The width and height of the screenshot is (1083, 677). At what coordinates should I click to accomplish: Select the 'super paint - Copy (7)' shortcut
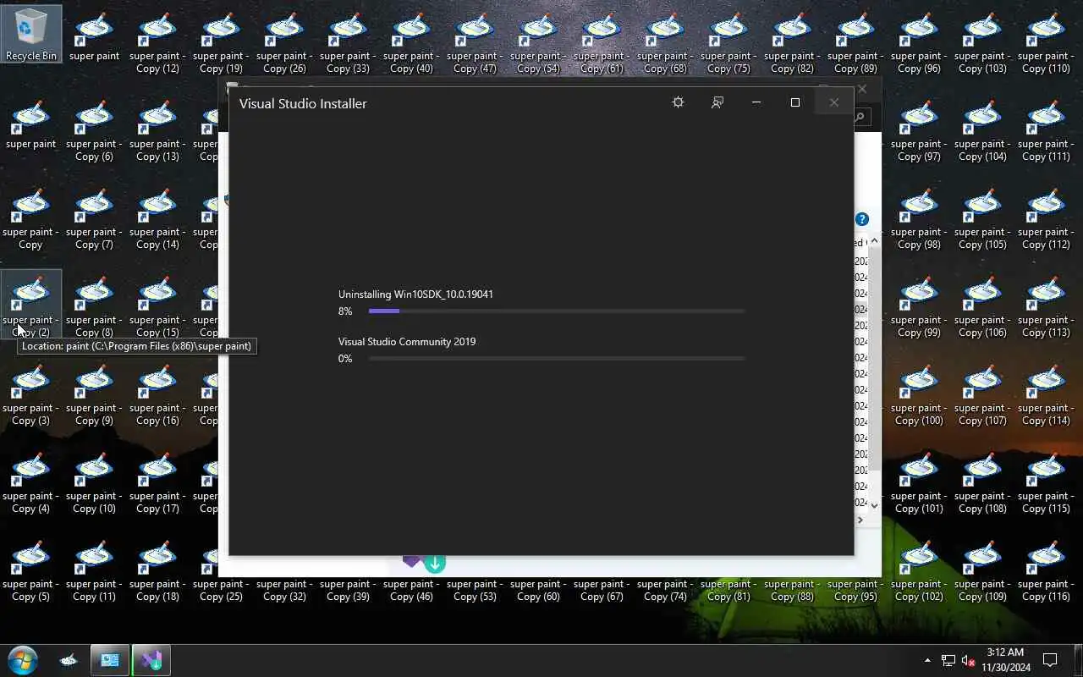coord(94,218)
